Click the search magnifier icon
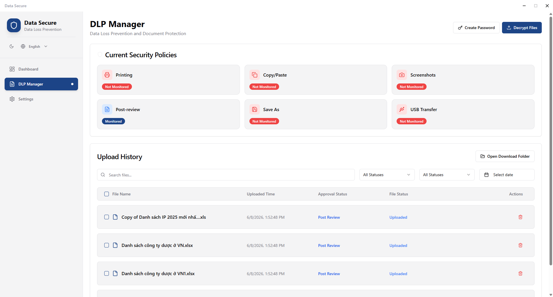 point(103,175)
